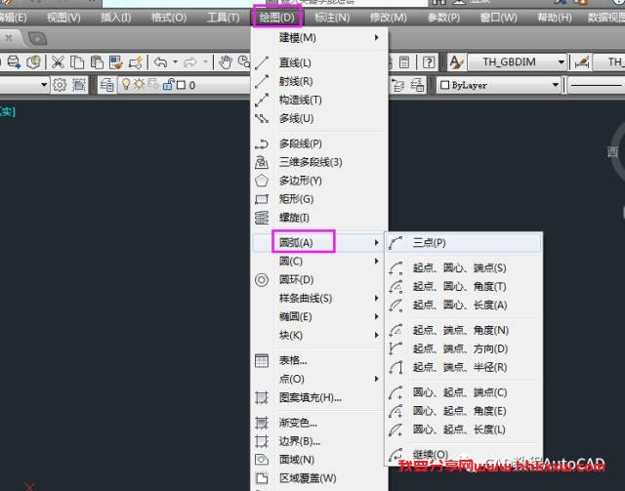Draw arc using 三点(P) three points

tap(464, 243)
